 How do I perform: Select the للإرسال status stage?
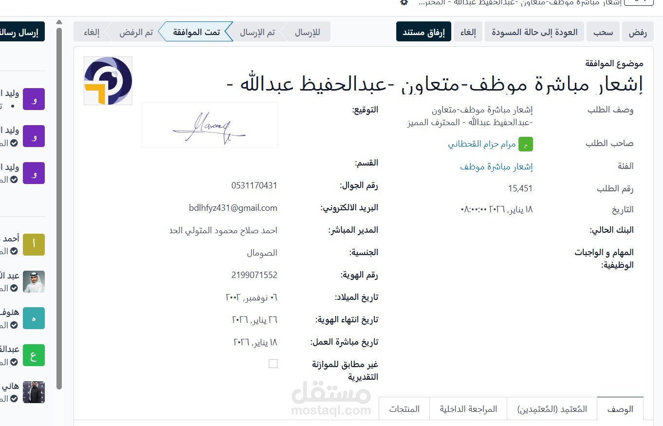(307, 32)
